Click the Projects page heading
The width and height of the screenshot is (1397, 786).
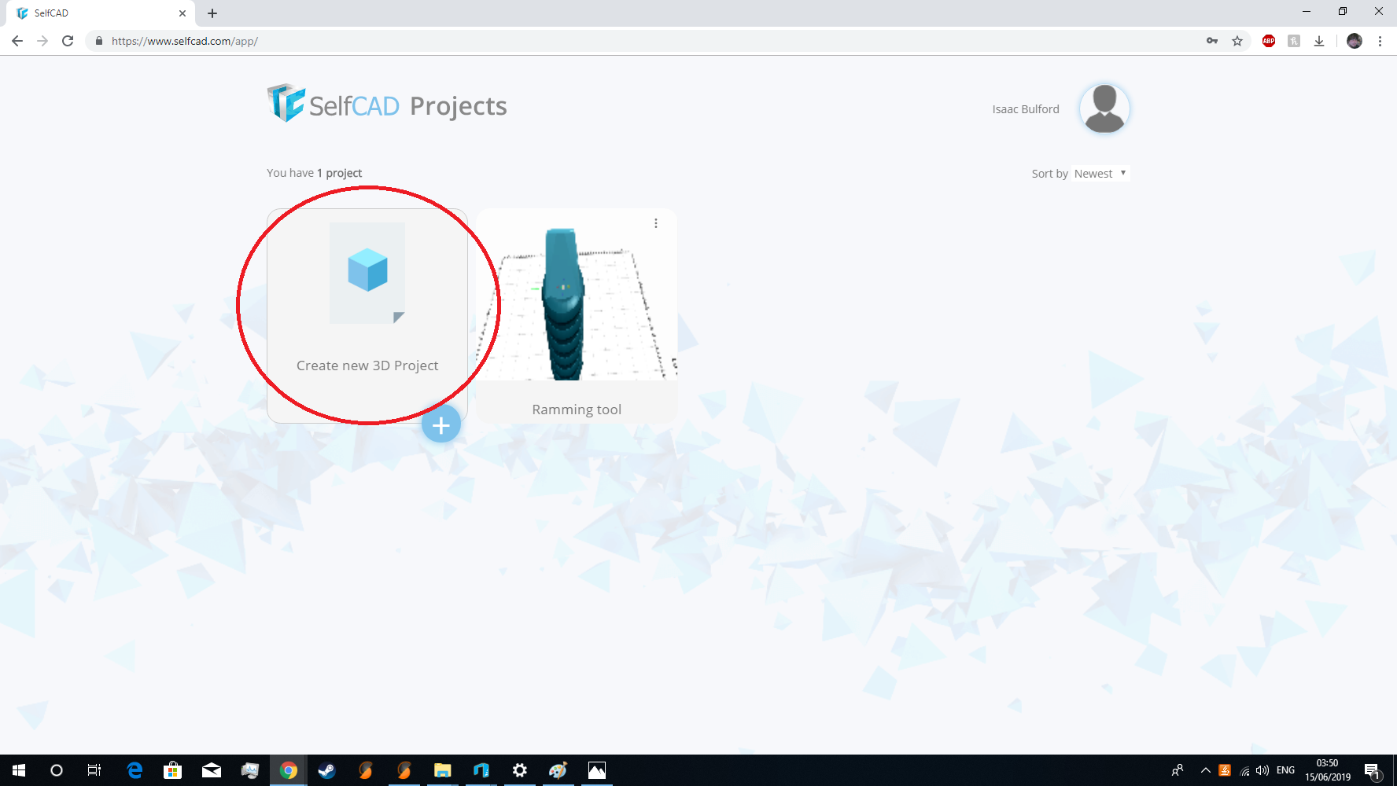[459, 106]
